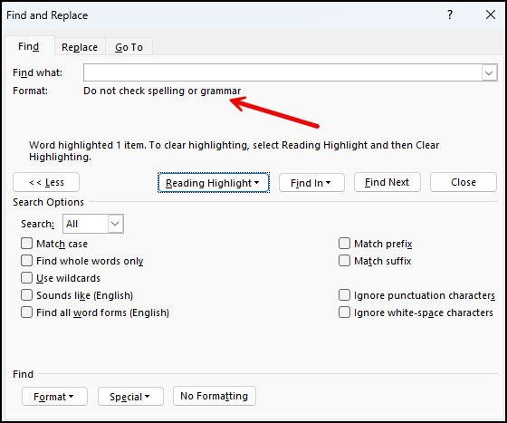This screenshot has width=507, height=423.
Task: Click the Search: label
Action: tap(37, 224)
